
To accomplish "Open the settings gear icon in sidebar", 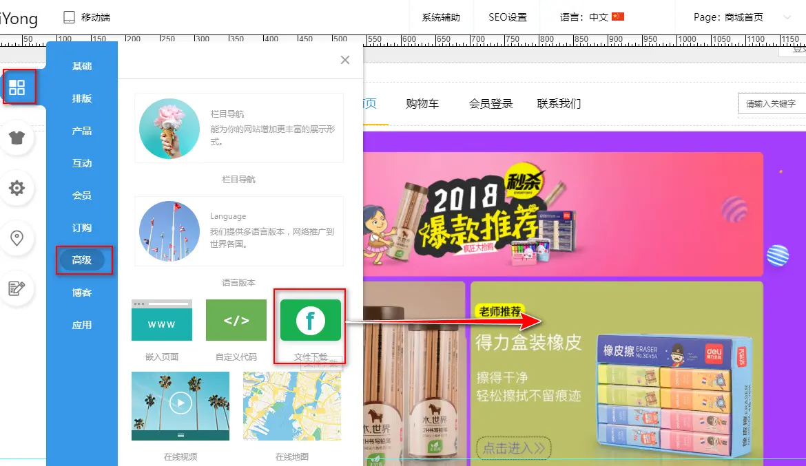I will [17, 188].
